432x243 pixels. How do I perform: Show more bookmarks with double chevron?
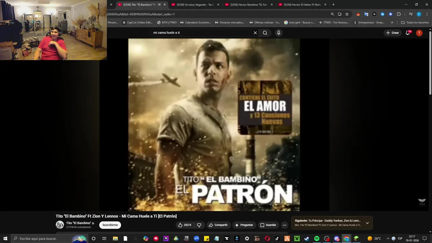coord(392,23)
